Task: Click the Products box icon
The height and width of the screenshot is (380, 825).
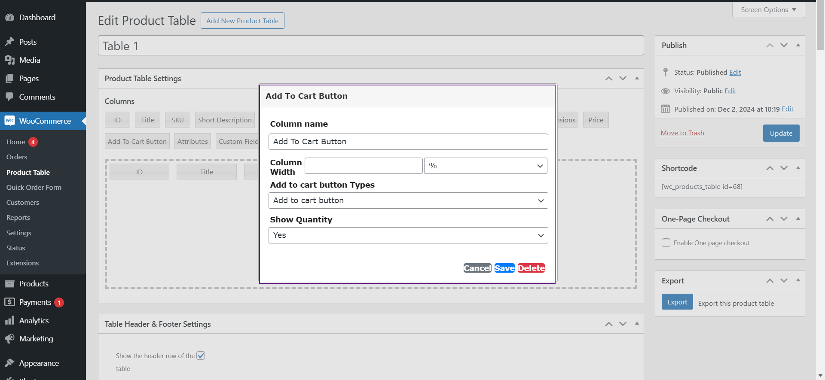Action: coord(9,284)
